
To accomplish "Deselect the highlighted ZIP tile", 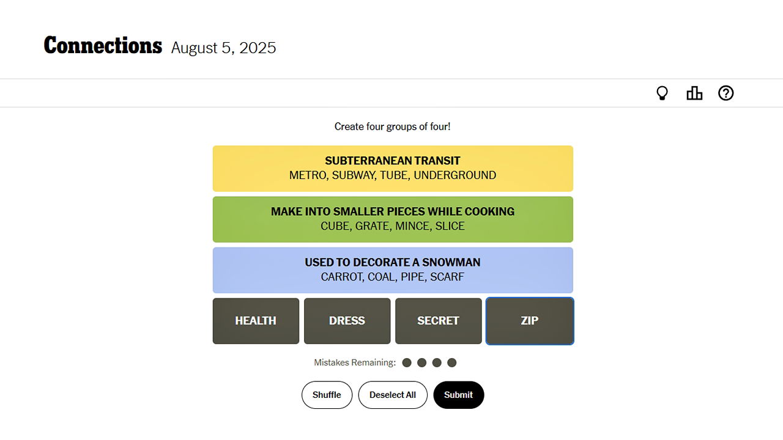I will point(530,321).
